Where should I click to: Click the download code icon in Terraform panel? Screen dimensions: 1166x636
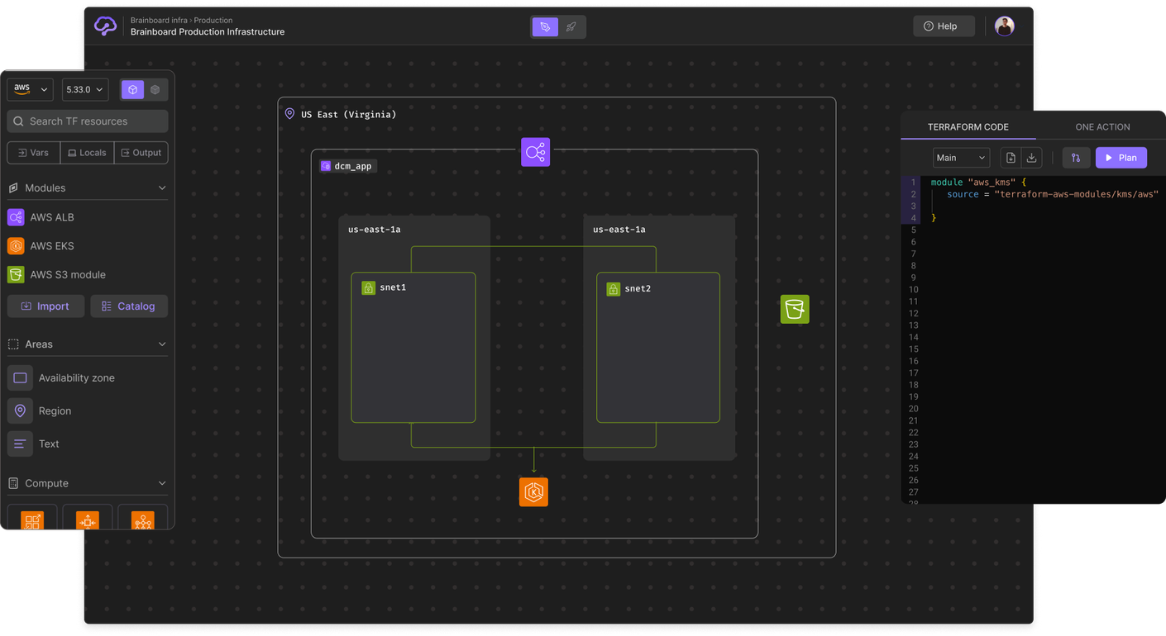point(1032,157)
